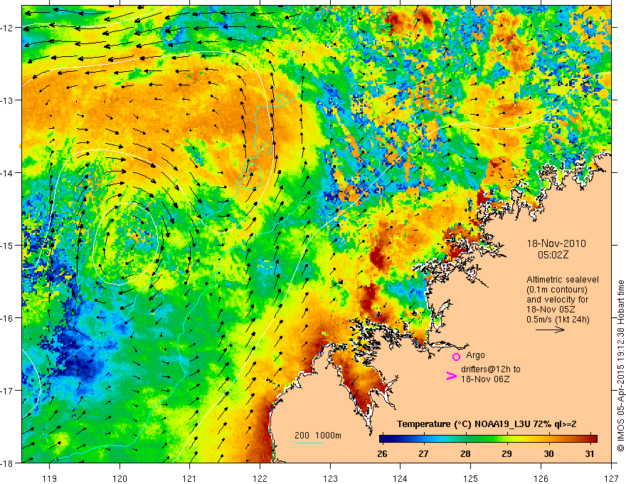Click the 'drifters@12h to' legend text
The height and width of the screenshot is (484, 626).
pos(491,369)
